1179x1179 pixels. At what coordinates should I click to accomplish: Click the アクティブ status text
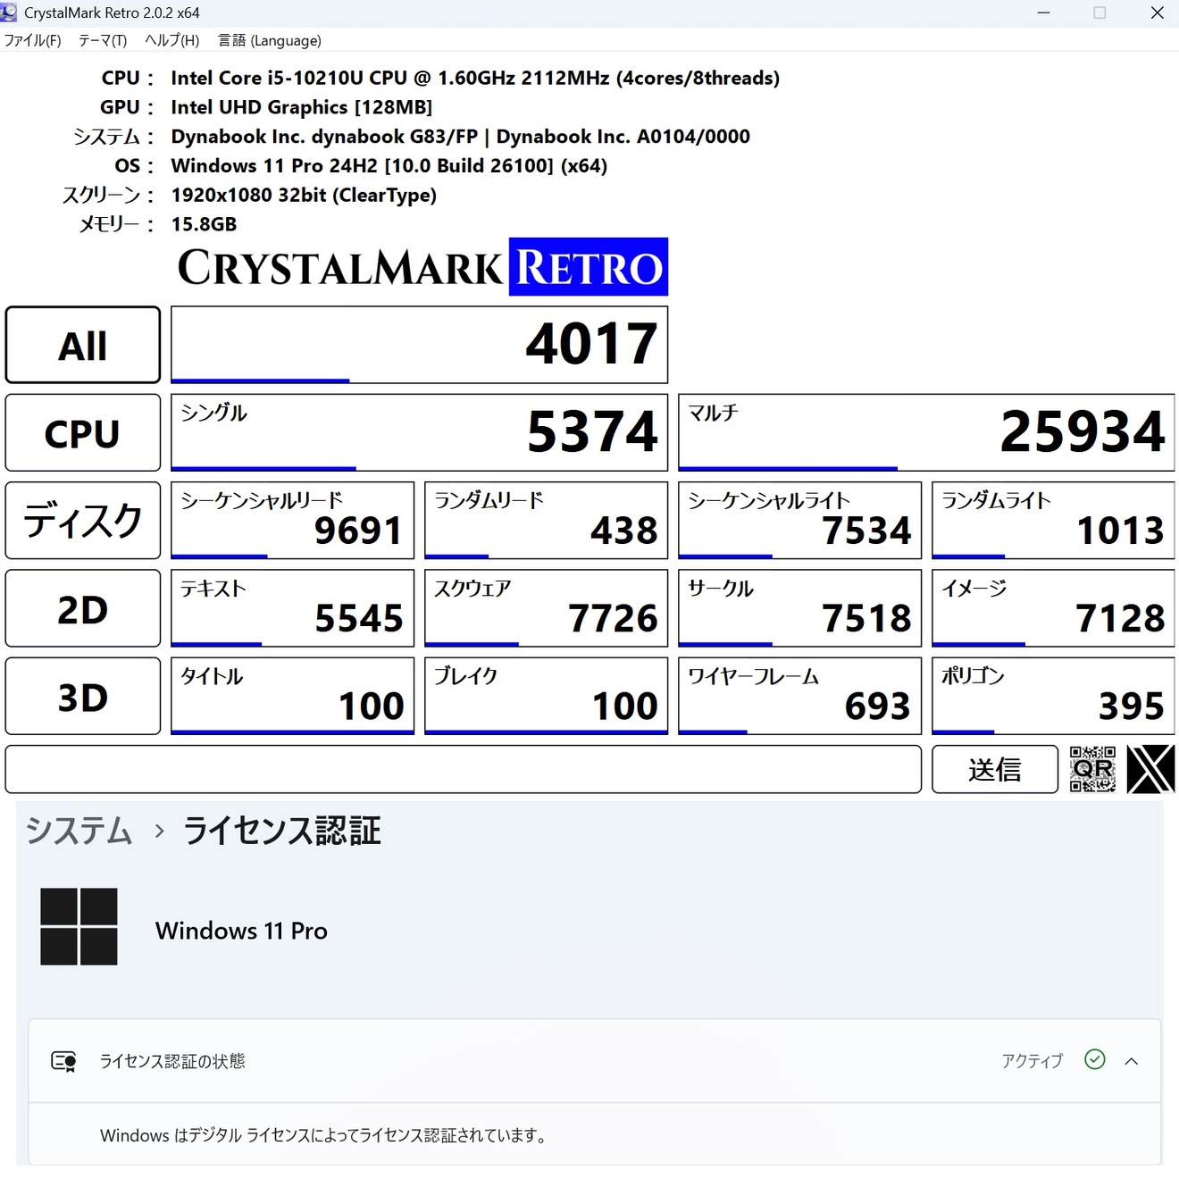click(1032, 1061)
